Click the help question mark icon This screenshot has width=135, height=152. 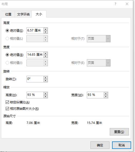tap(115, 4)
